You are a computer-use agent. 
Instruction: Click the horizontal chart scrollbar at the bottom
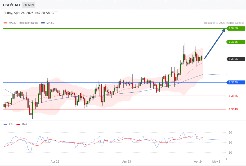(x=115, y=159)
